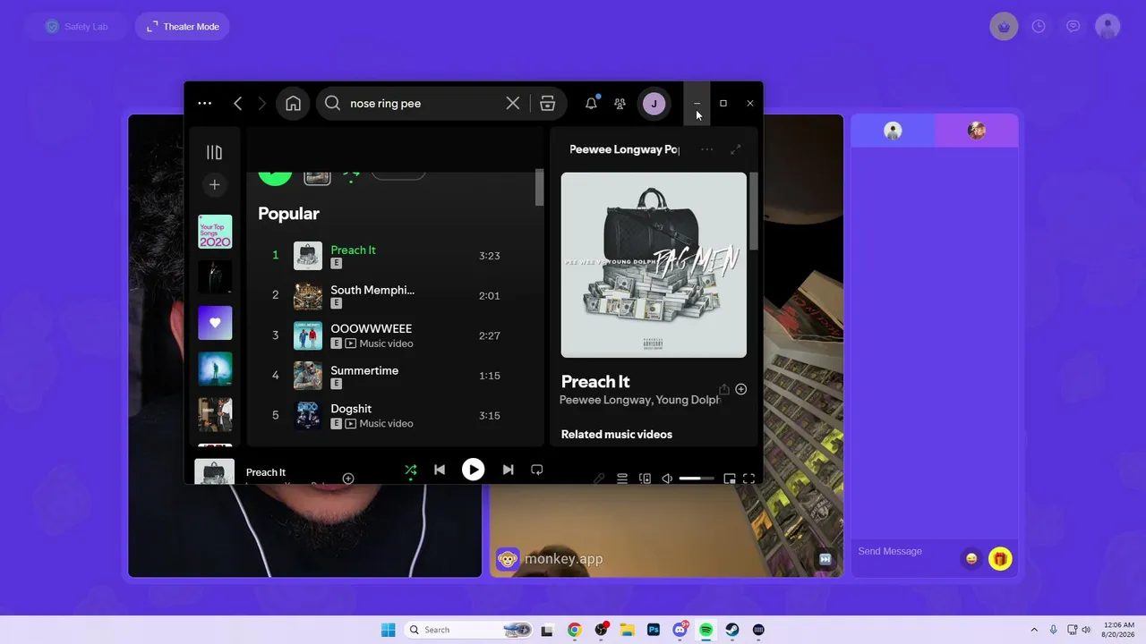Create a new playlist with plus button
1146x644 pixels.
[214, 185]
